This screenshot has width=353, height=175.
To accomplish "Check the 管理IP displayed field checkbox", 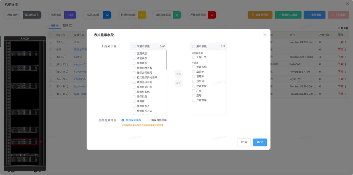I will pyautogui.click(x=194, y=76).
